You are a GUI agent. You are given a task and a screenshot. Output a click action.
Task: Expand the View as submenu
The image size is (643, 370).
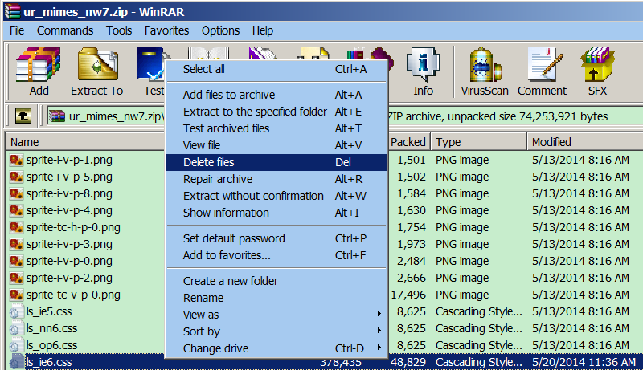276,315
